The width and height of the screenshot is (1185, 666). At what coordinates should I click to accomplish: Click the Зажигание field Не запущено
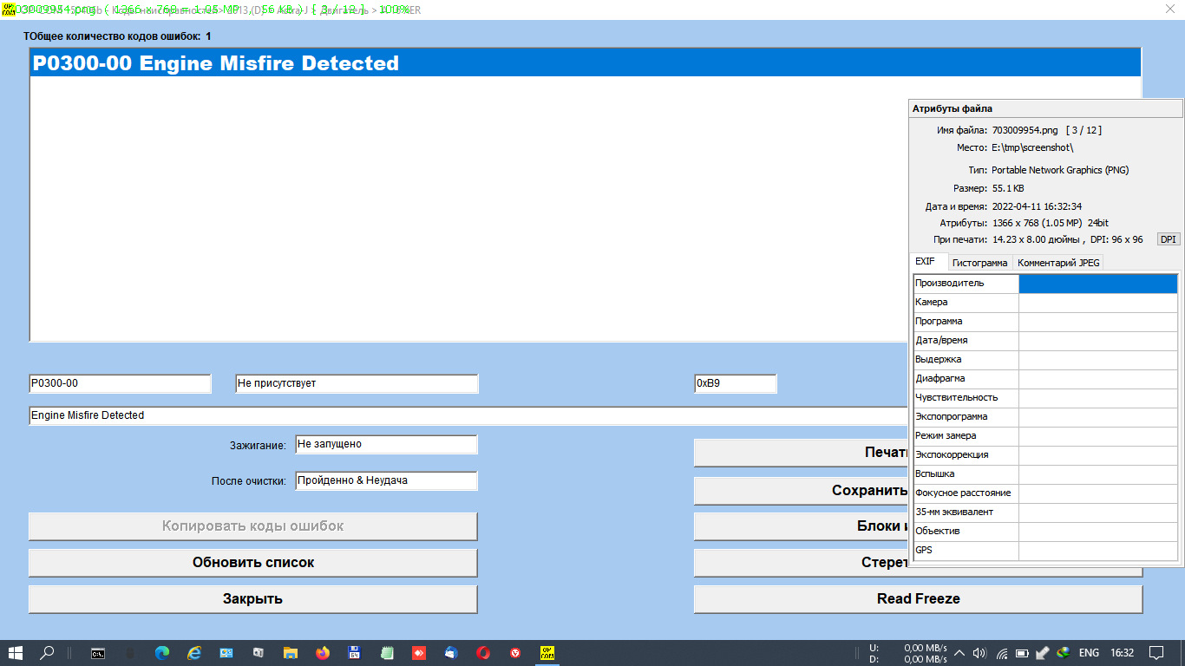click(386, 444)
